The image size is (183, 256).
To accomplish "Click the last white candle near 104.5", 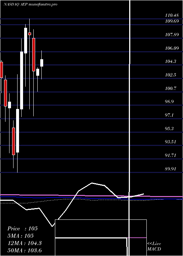I will (42, 63).
